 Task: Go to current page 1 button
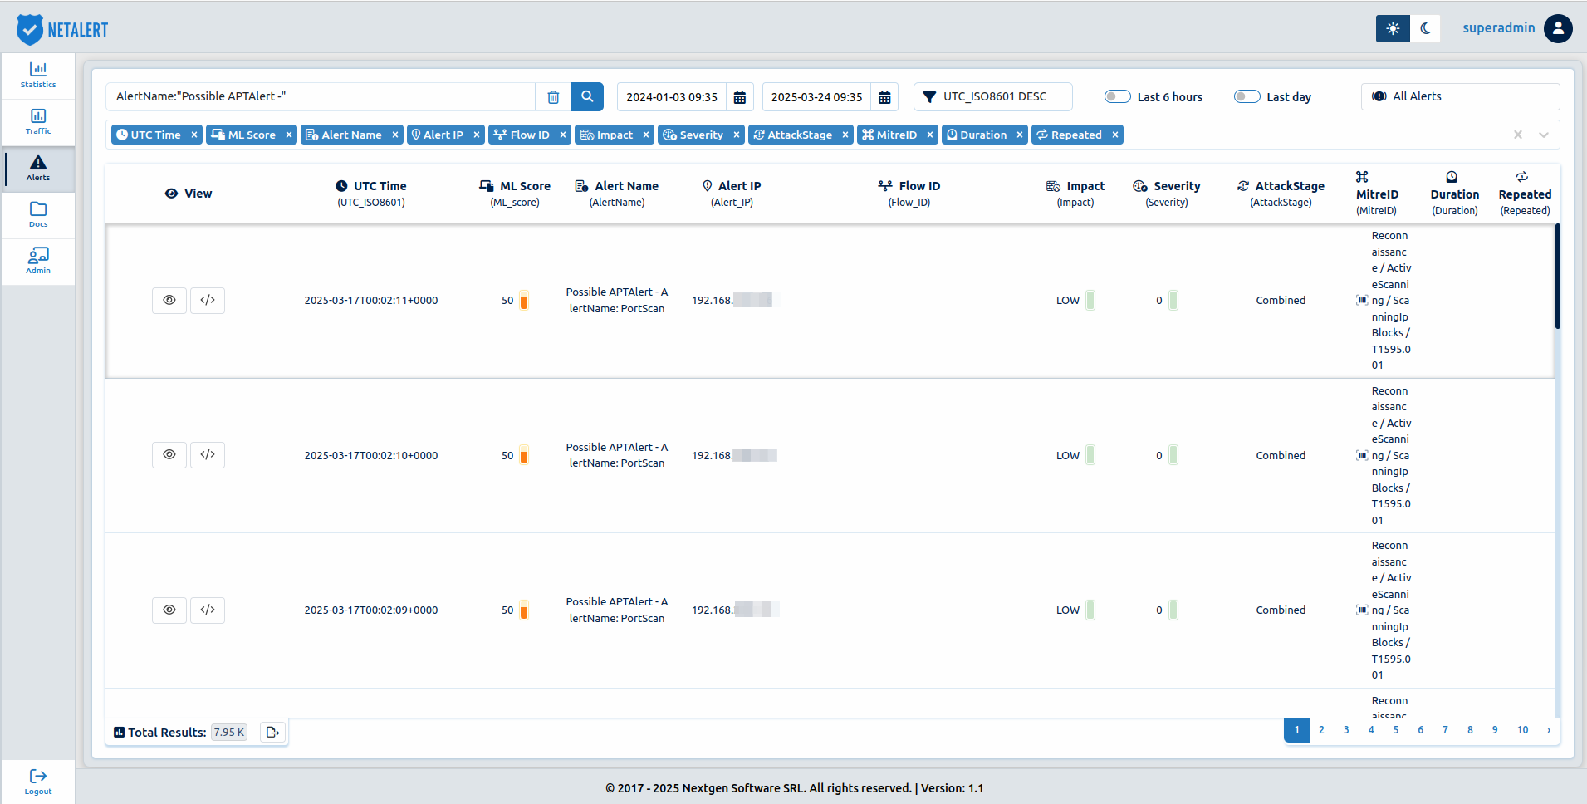[x=1296, y=730]
